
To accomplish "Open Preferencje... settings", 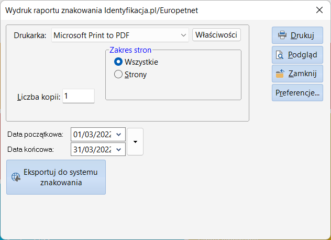I will point(297,92).
